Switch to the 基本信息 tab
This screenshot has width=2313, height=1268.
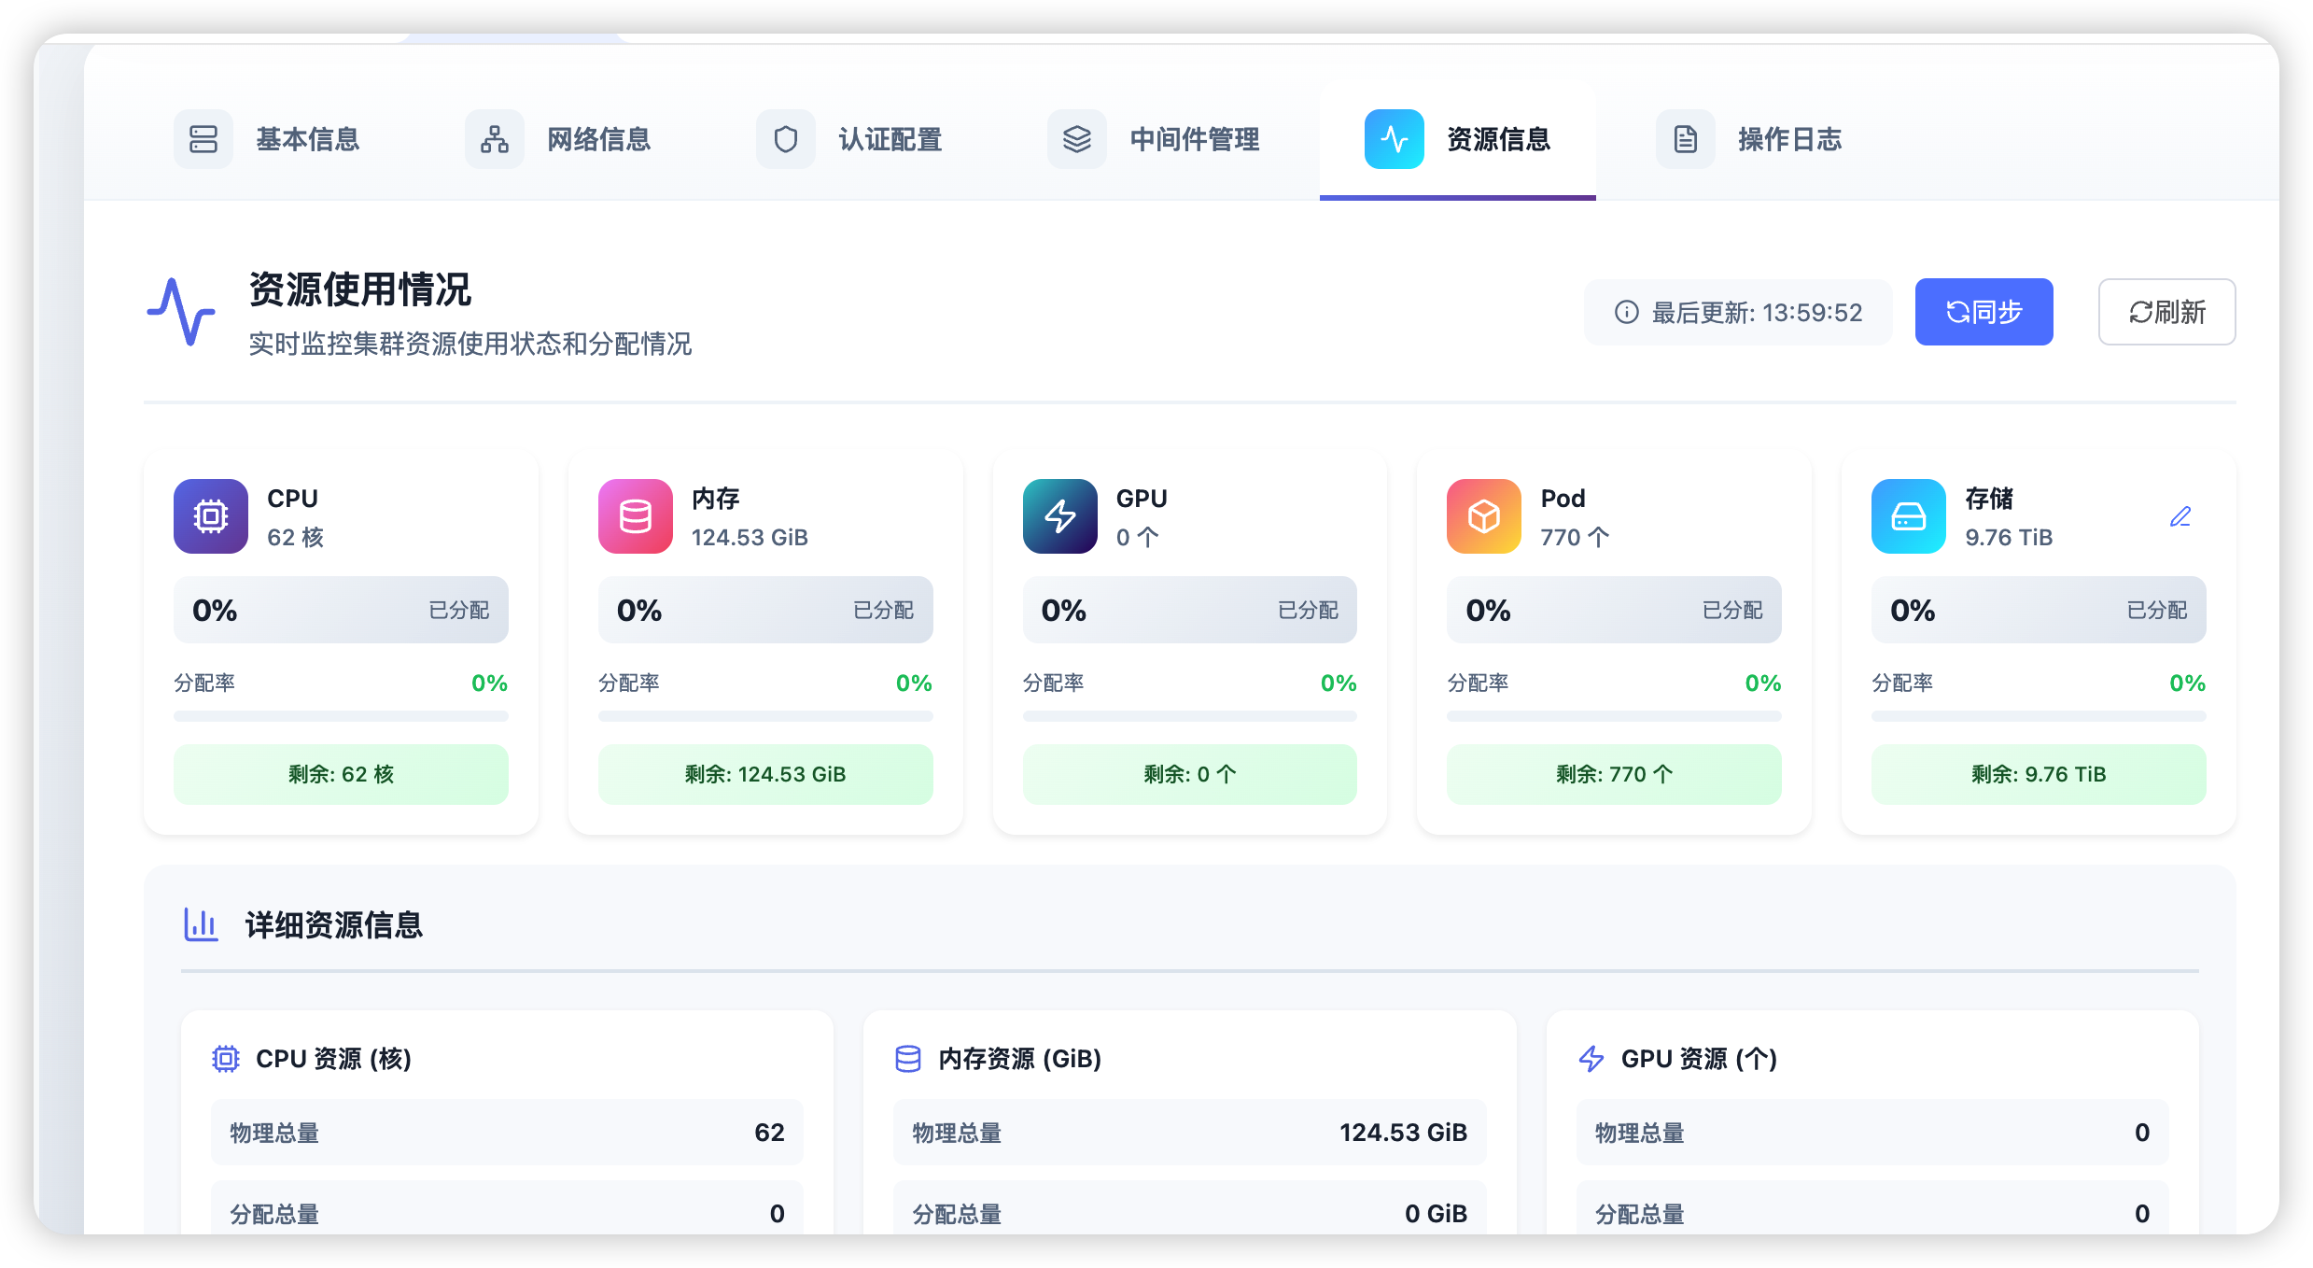pyautogui.click(x=268, y=139)
